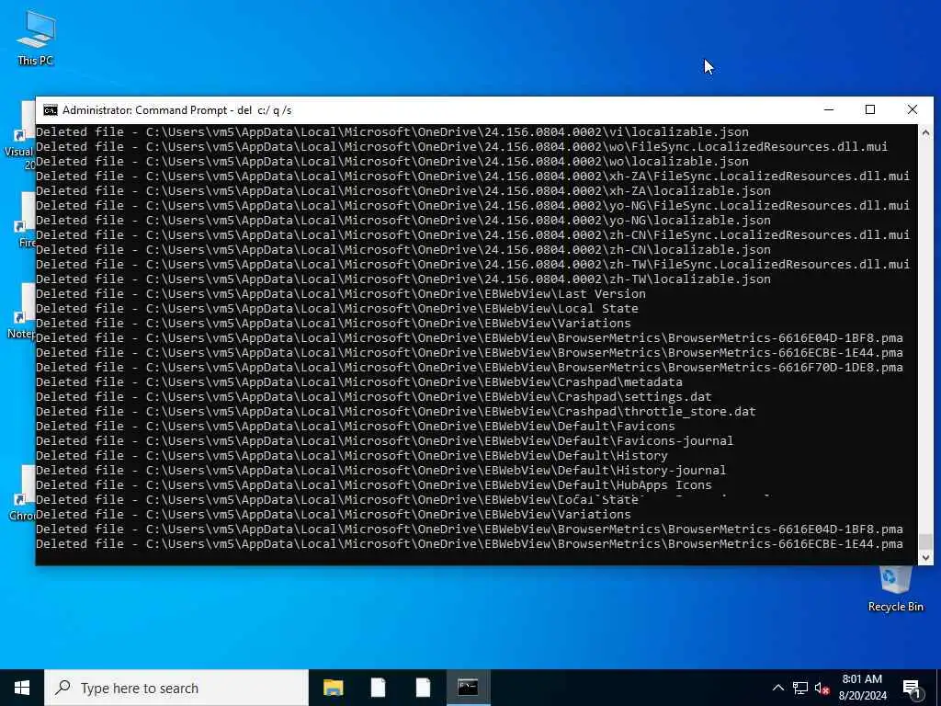
Task: Open the notification center icon
Action: [913, 689]
